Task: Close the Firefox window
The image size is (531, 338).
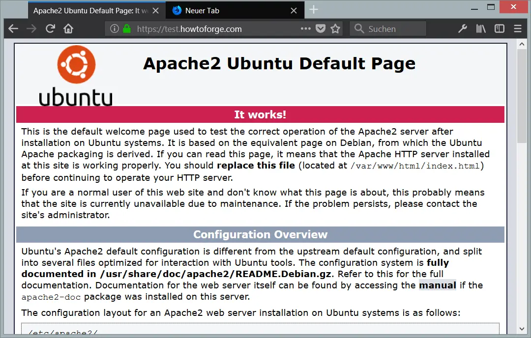Action: [x=514, y=7]
